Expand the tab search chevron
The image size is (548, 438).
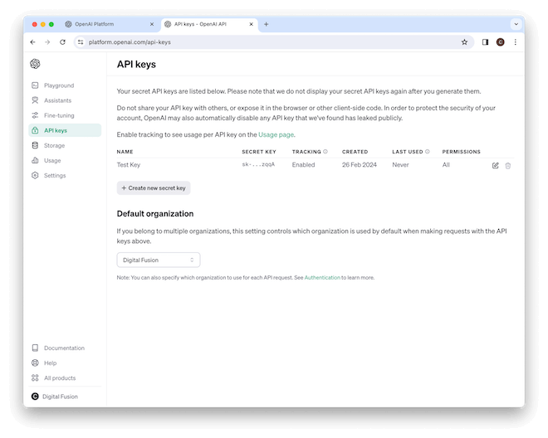(516, 24)
